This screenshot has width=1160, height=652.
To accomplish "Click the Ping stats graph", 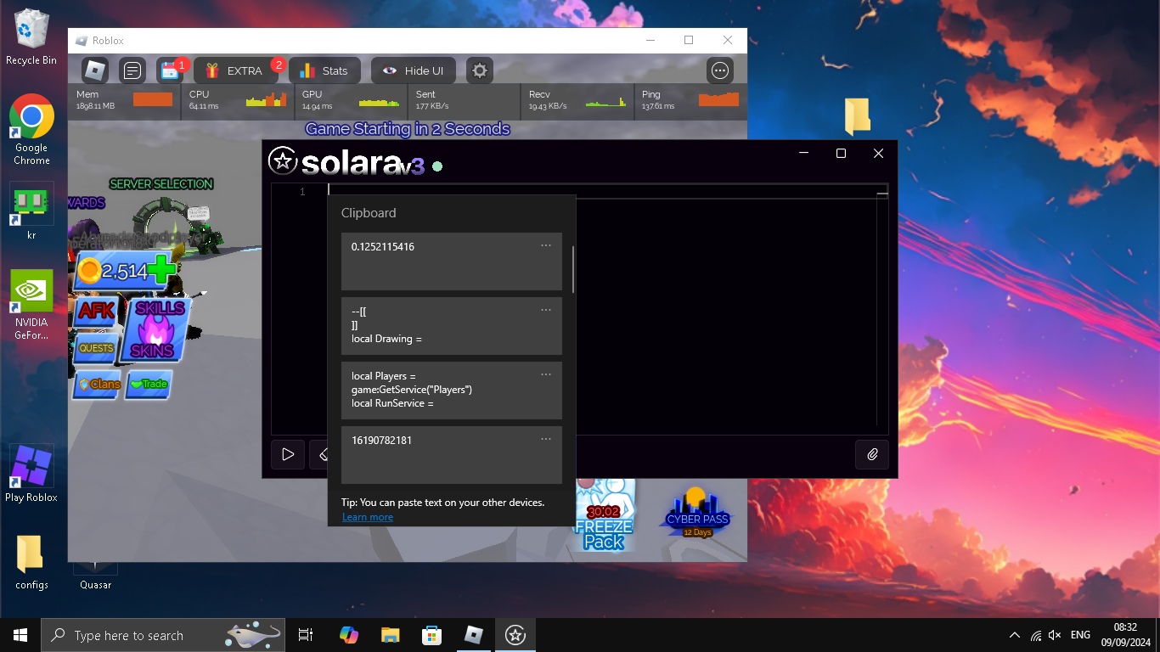I will click(x=718, y=100).
